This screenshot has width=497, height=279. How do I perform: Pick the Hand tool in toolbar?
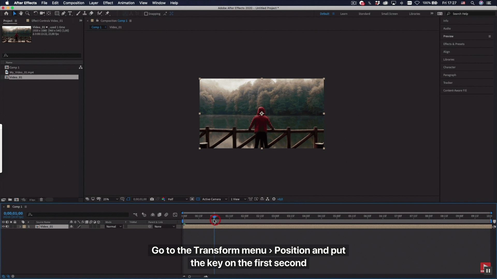click(21, 13)
